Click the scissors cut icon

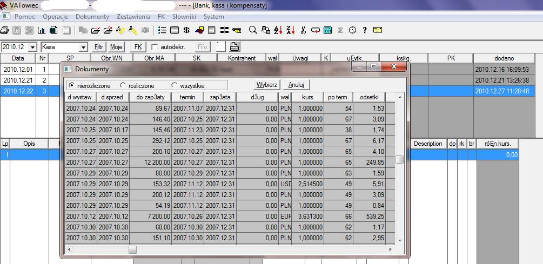pos(303,30)
